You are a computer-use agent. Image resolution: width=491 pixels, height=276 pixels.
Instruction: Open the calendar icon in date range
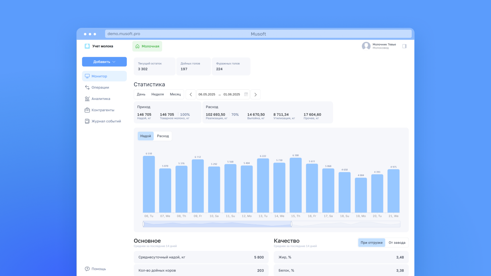pyautogui.click(x=246, y=94)
